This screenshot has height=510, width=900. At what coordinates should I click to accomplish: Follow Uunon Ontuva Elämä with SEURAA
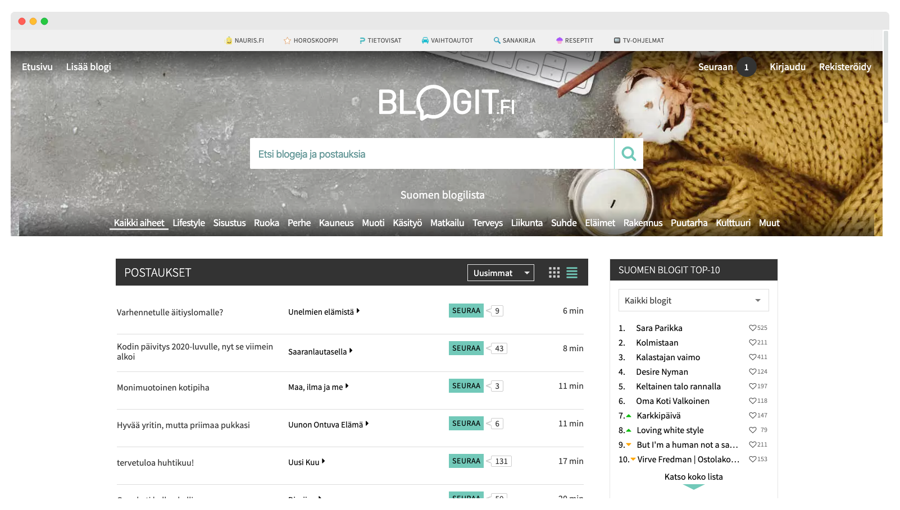coord(466,423)
